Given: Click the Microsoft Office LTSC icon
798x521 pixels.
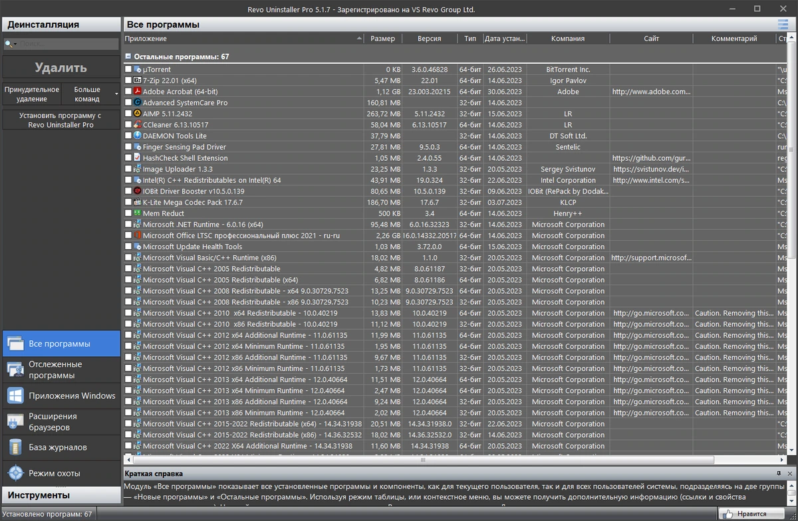Looking at the screenshot, I should coord(138,235).
